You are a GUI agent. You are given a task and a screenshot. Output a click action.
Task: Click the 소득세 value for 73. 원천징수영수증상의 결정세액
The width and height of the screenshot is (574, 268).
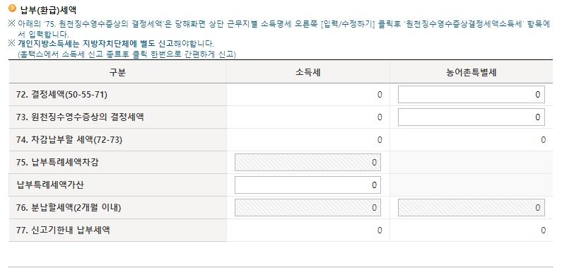tap(380, 117)
